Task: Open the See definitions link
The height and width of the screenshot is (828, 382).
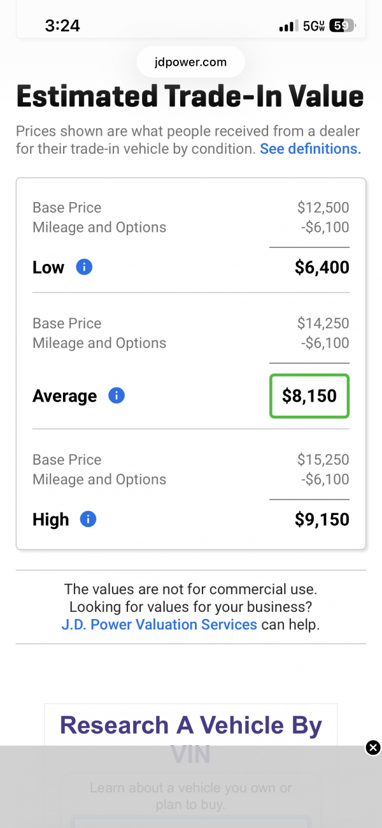Action: tap(310, 149)
